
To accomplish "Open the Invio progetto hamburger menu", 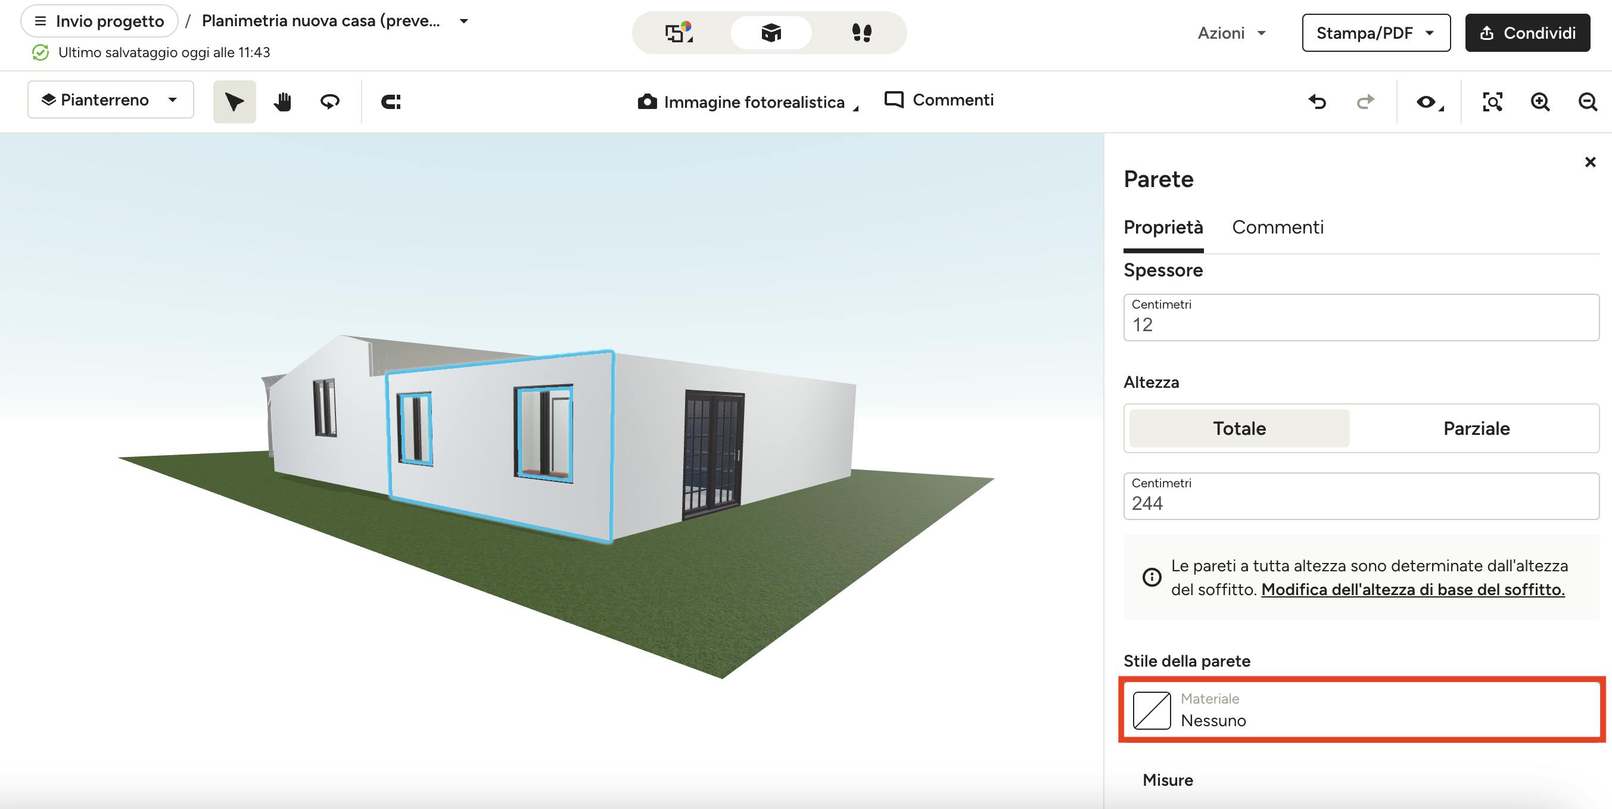I will (99, 21).
